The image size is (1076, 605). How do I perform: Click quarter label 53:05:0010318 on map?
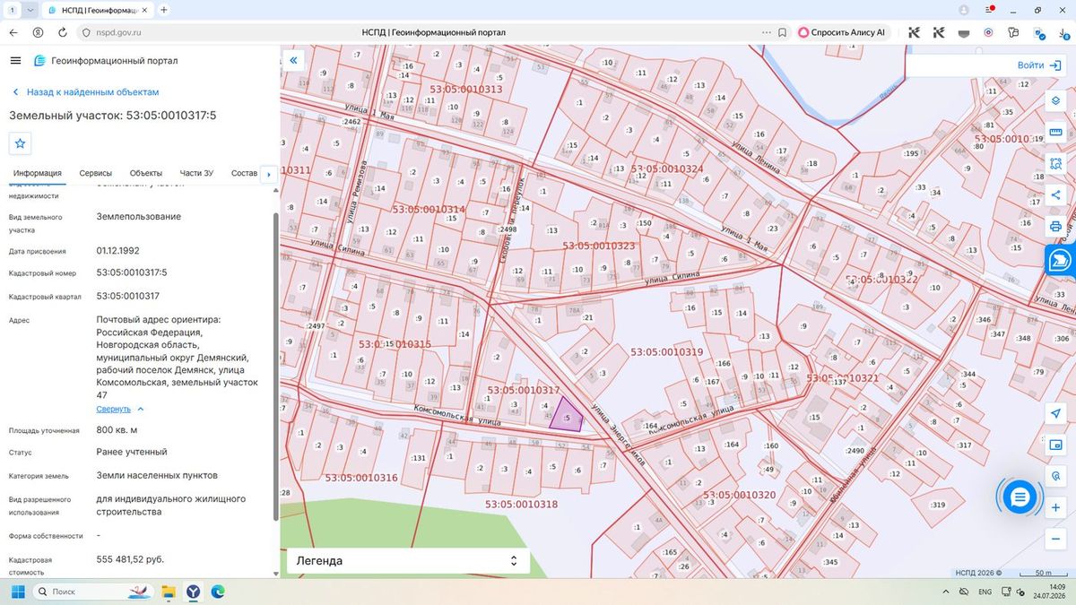[521, 505]
